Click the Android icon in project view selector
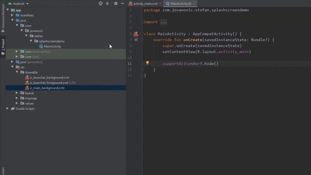This screenshot has height=175, width=311. point(10,3)
